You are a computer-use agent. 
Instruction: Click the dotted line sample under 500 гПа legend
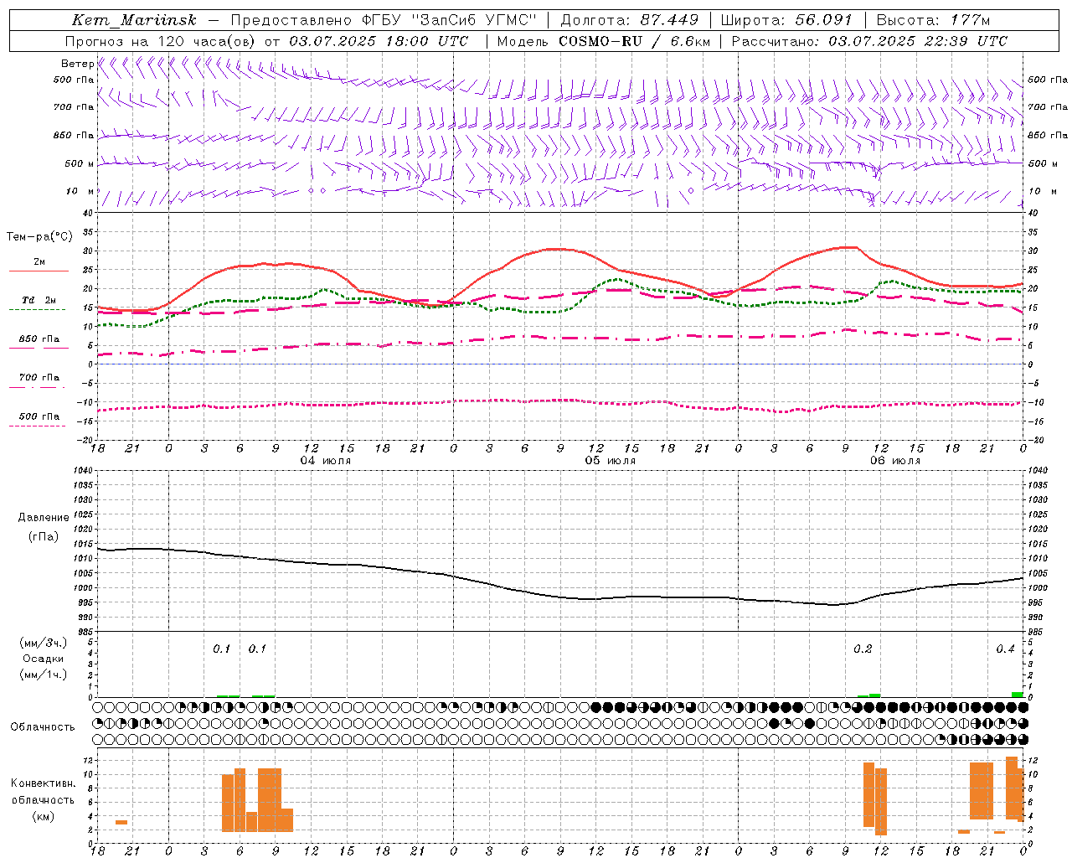pos(39,426)
